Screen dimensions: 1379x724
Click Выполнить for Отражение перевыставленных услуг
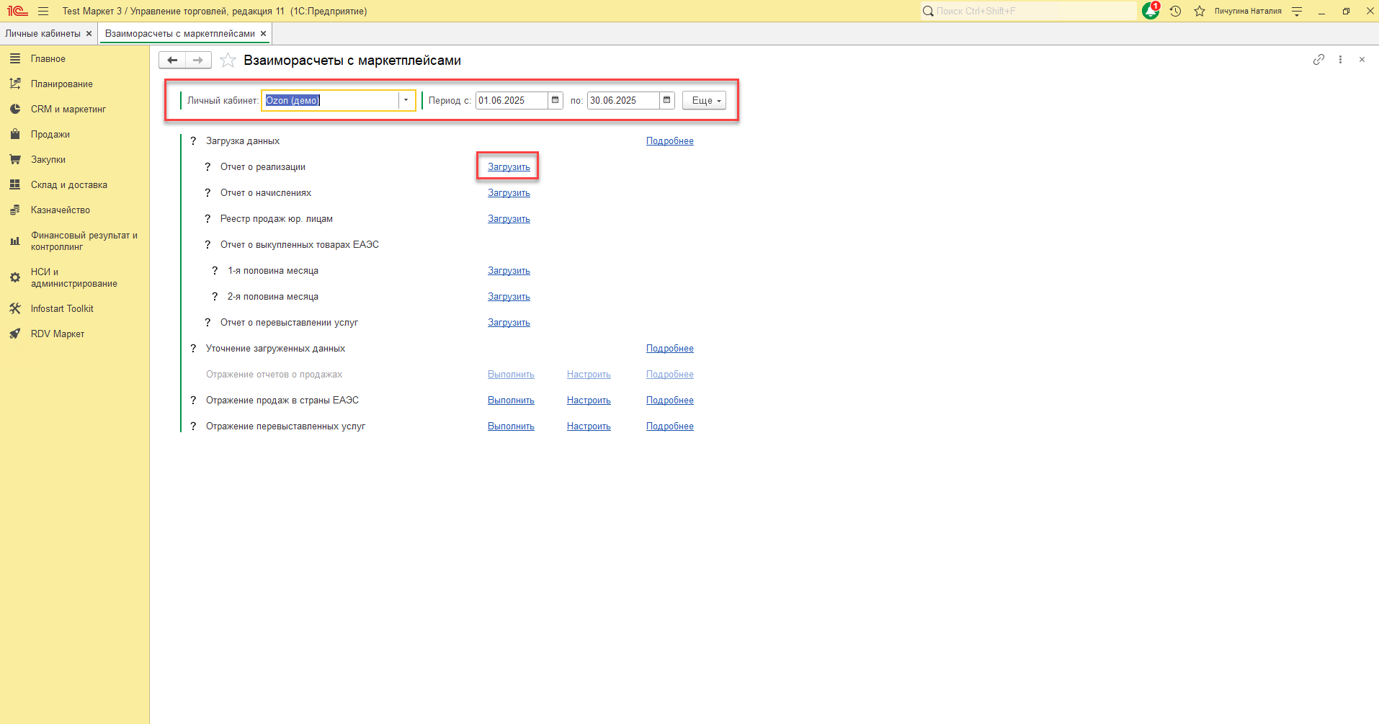coord(511,426)
